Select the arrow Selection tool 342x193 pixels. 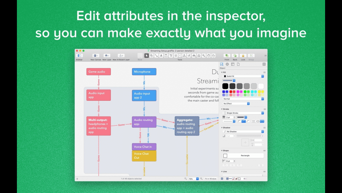click(x=147, y=56)
